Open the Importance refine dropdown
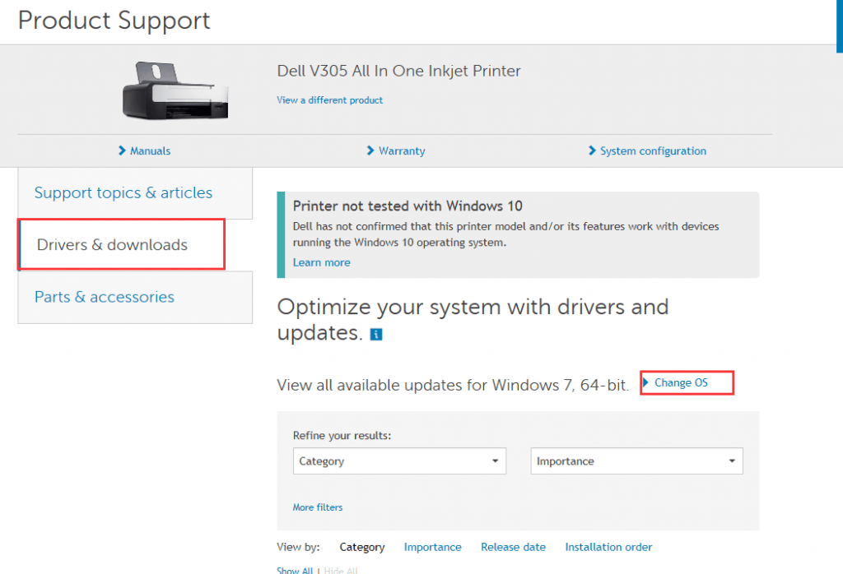Viewport: 843px width, 574px height. tap(636, 461)
